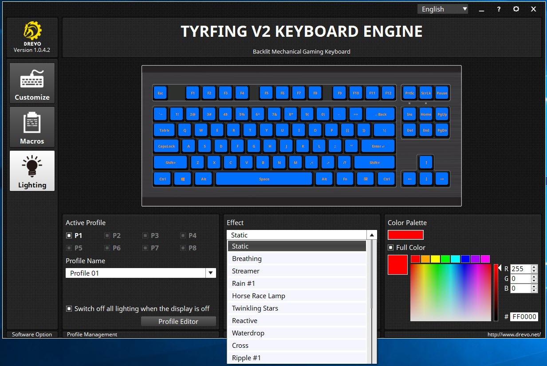Choose Twinkling Stars effect
Viewport: 547px width, 366px height.
297,308
